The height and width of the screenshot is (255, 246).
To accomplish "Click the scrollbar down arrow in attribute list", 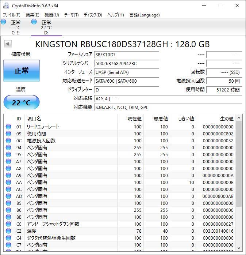I will [239, 247].
